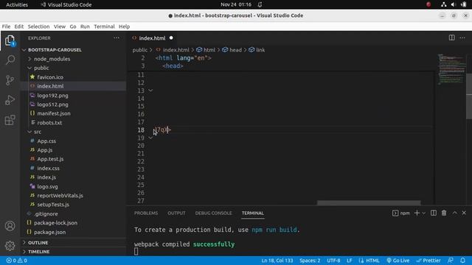Screen dimensions: 472x265
Task: Split the terminal panel
Action: [x=433, y=213]
